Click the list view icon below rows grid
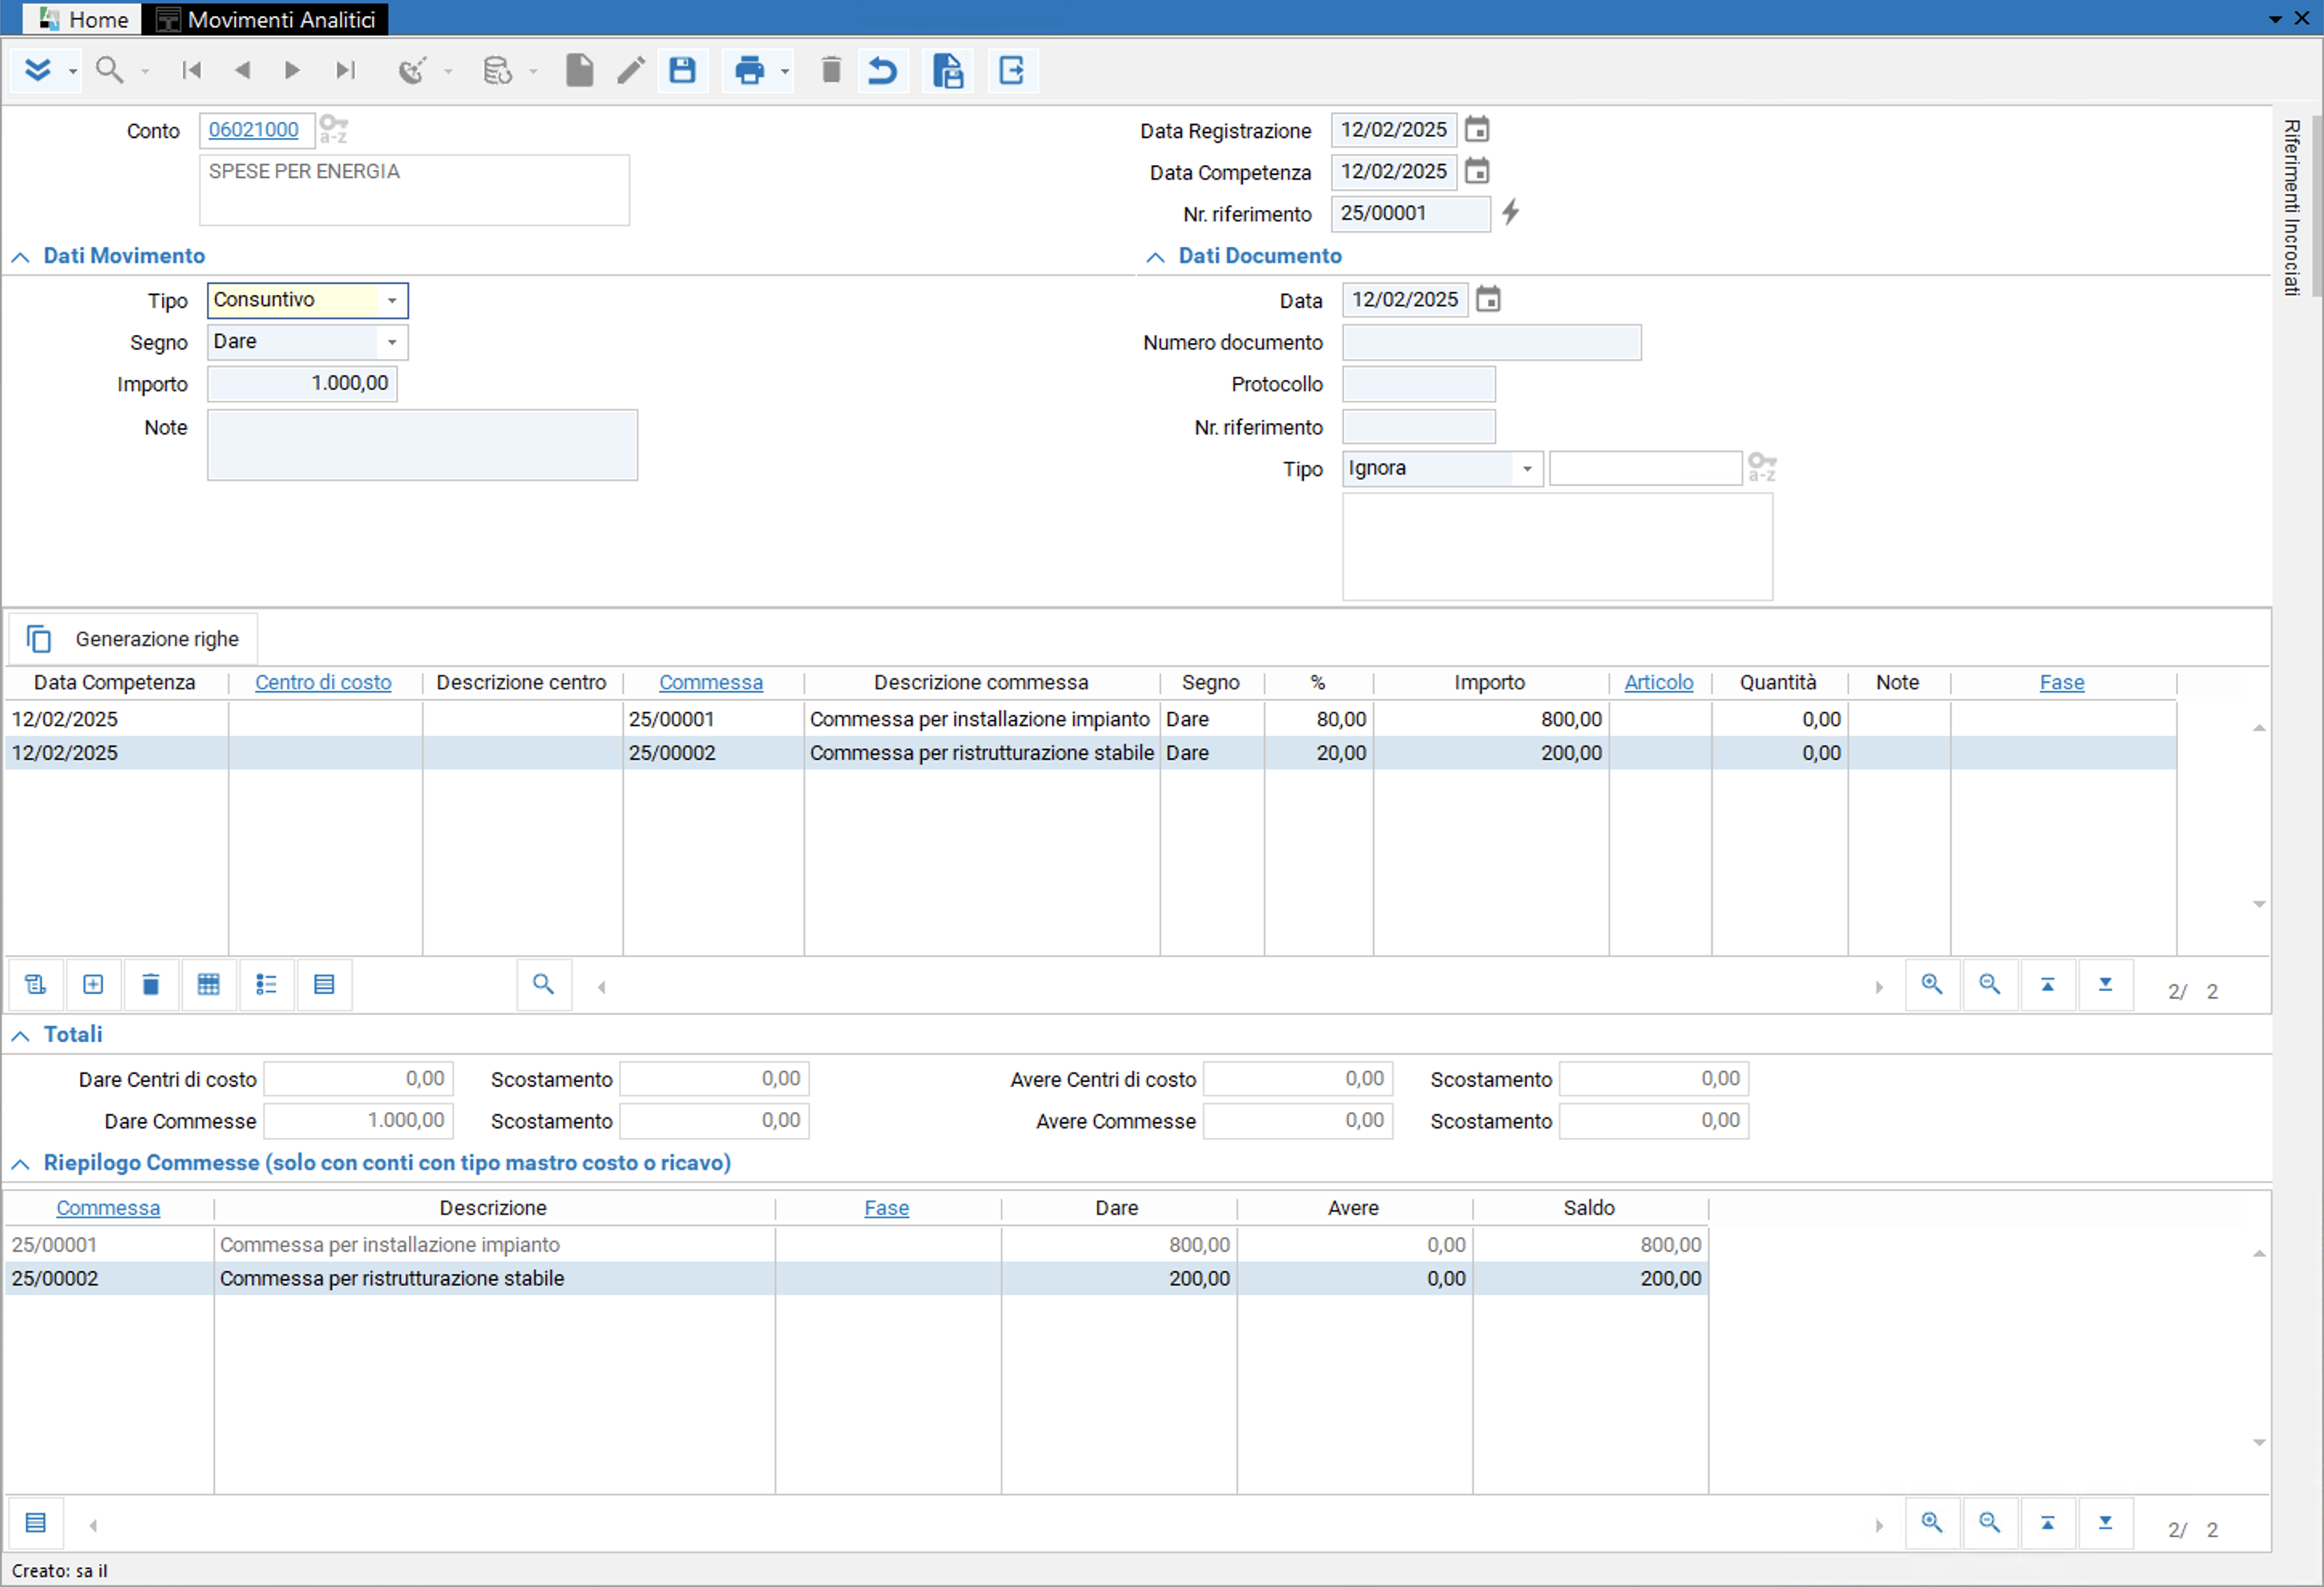Viewport: 2324px width, 1587px height. [266, 985]
